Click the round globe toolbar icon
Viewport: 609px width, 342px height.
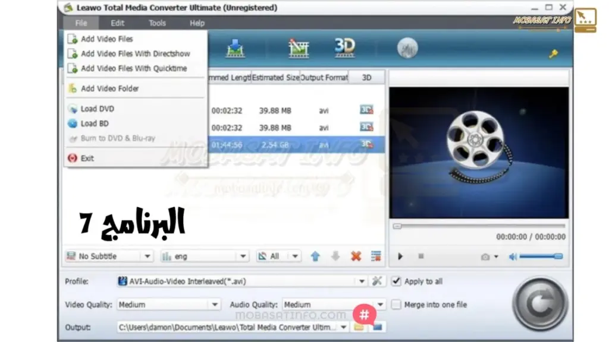pos(407,48)
